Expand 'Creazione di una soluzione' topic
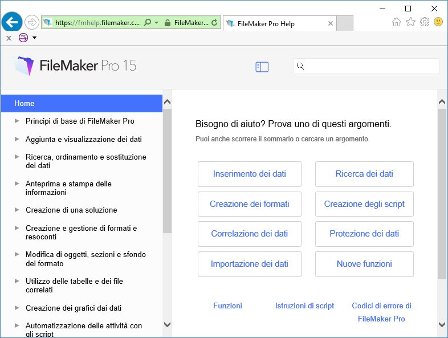Image resolution: width=448 pixels, height=338 pixels. [x=17, y=210]
